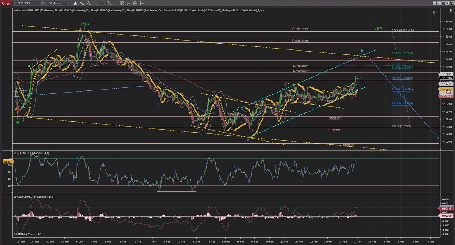Click the return arrow button on chart
This screenshot has height=245, width=455.
[434, 13]
